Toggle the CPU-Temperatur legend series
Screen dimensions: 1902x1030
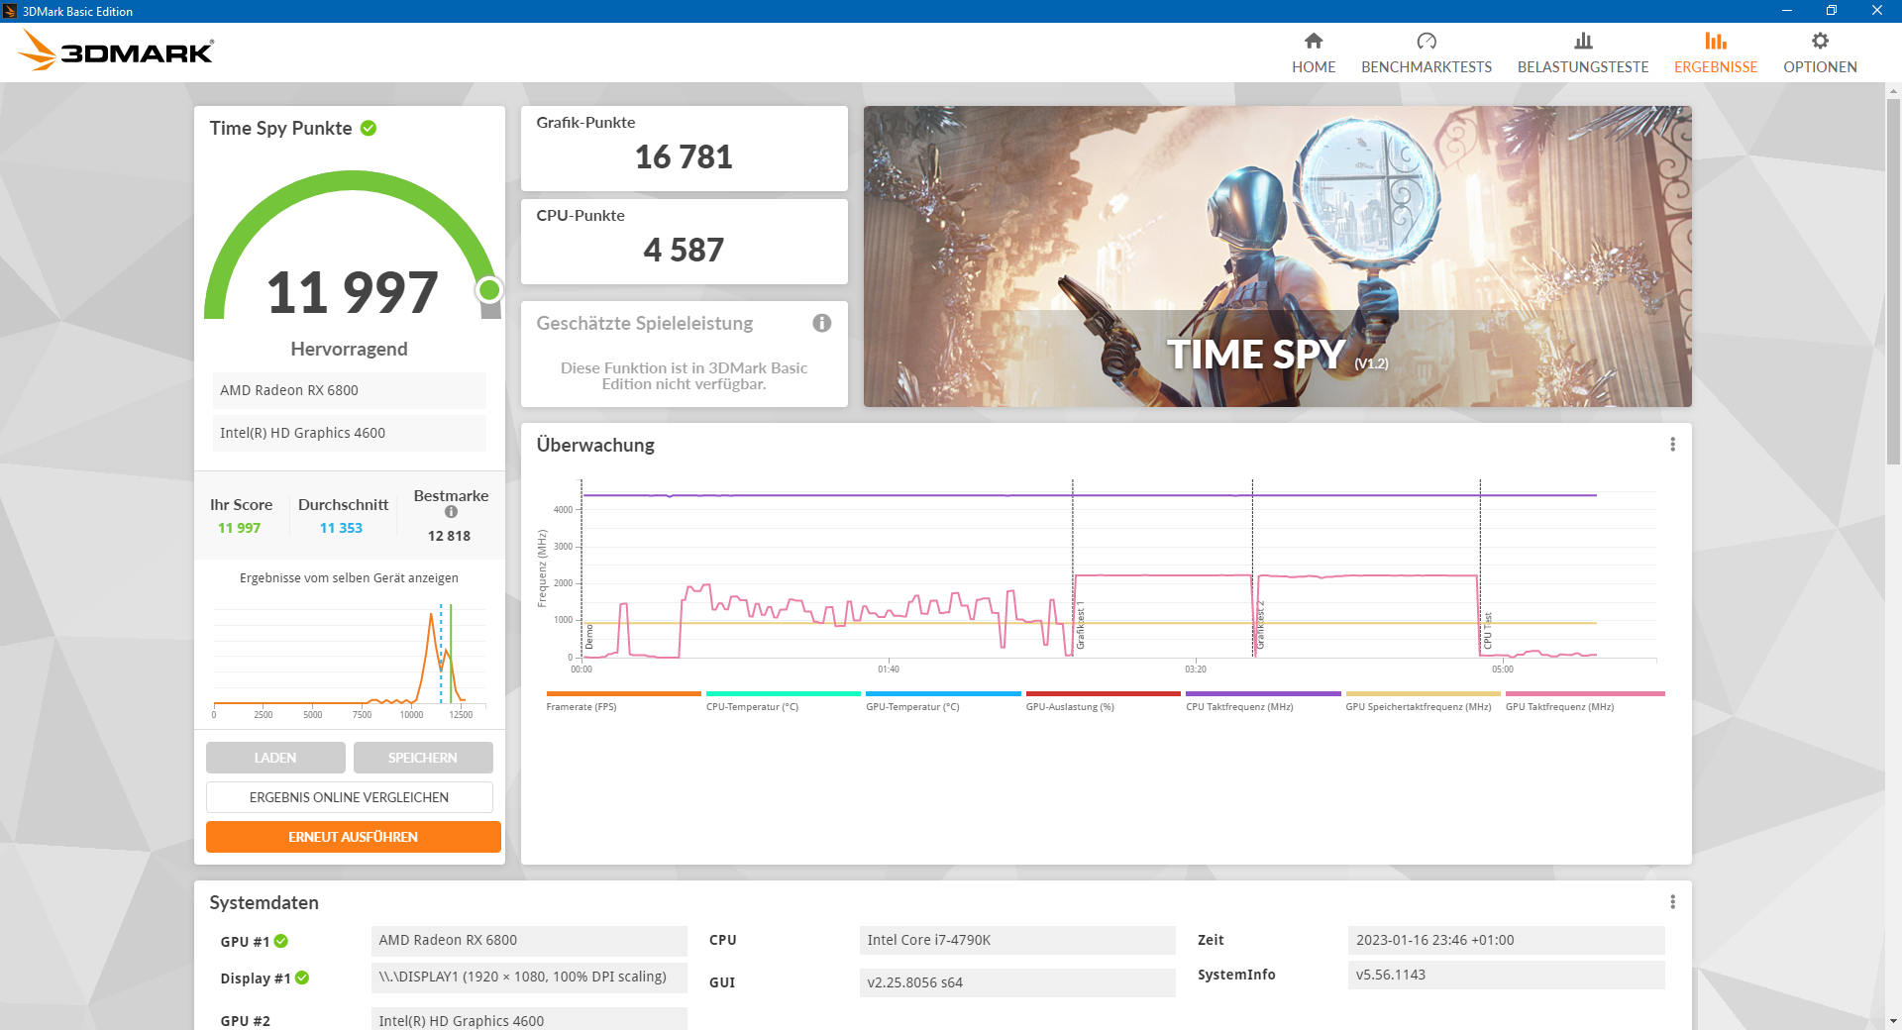[x=784, y=700]
